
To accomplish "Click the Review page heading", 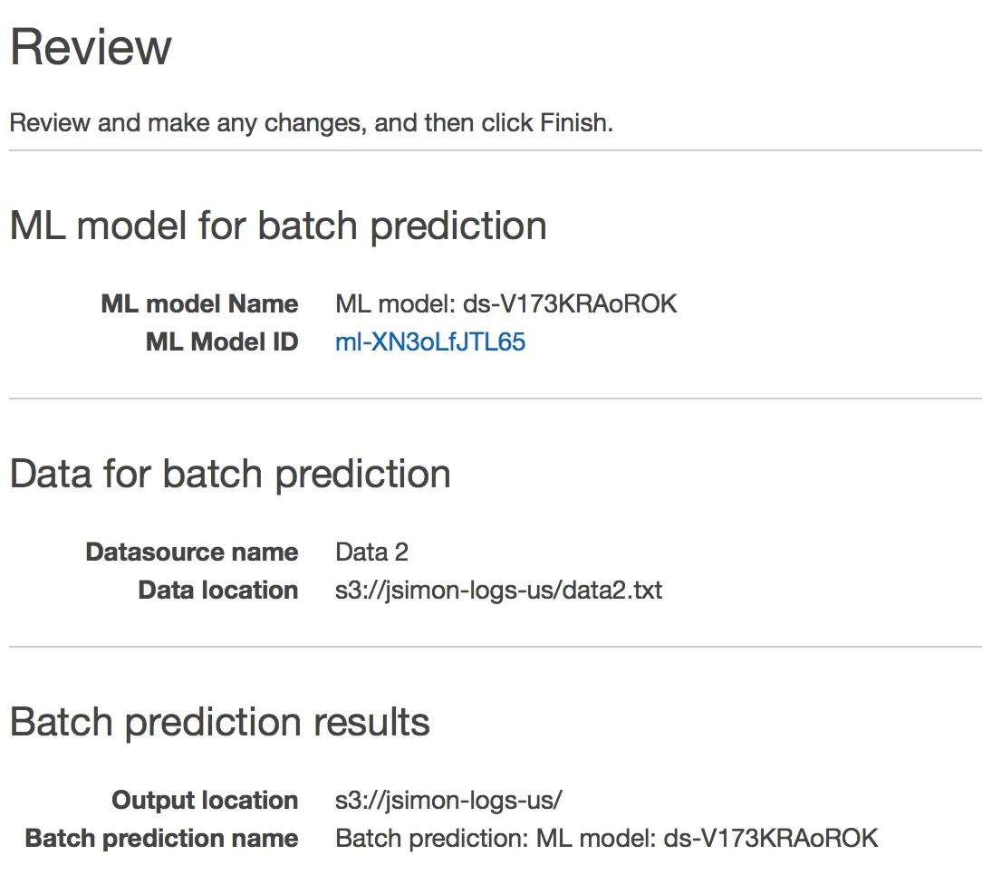I will coord(91,47).
